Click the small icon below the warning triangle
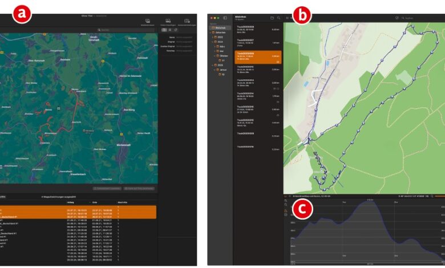 [286, 214]
